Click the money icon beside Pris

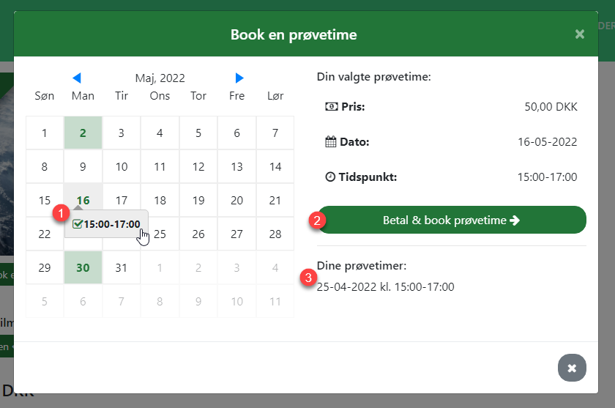click(x=332, y=106)
